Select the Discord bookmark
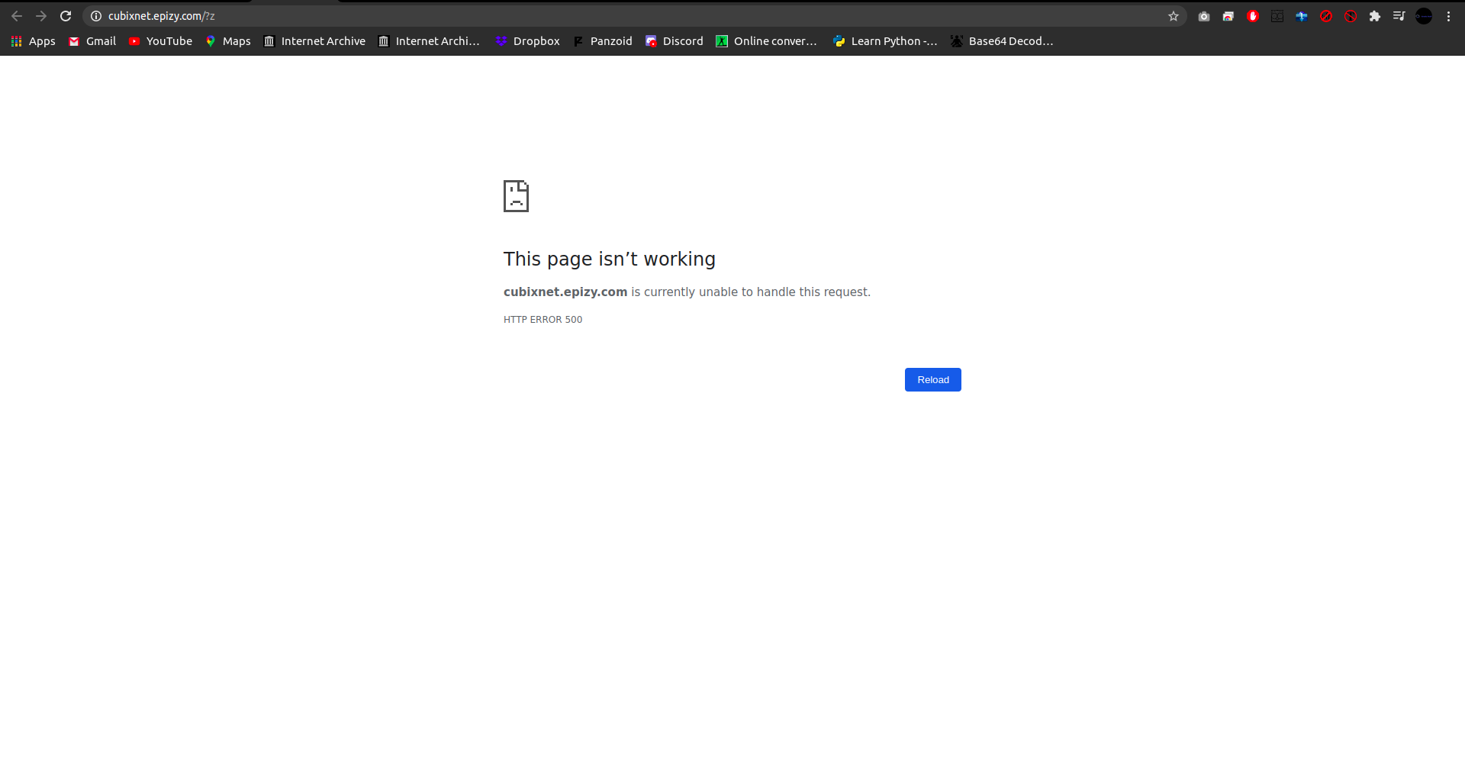1465x780 pixels. click(x=675, y=41)
